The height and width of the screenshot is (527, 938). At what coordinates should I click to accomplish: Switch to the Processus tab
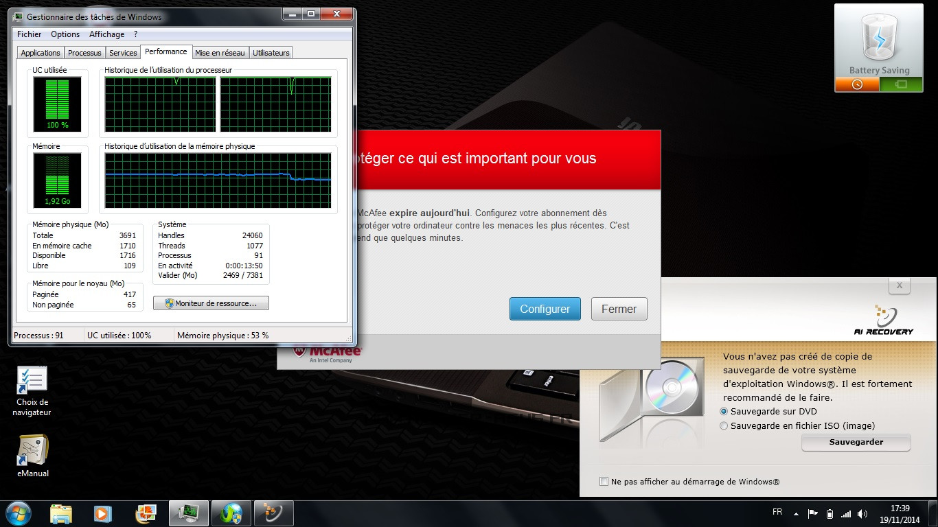[84, 53]
